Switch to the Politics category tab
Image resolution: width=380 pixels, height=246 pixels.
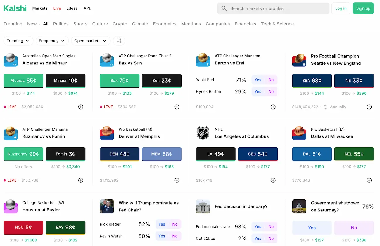[x=61, y=24]
